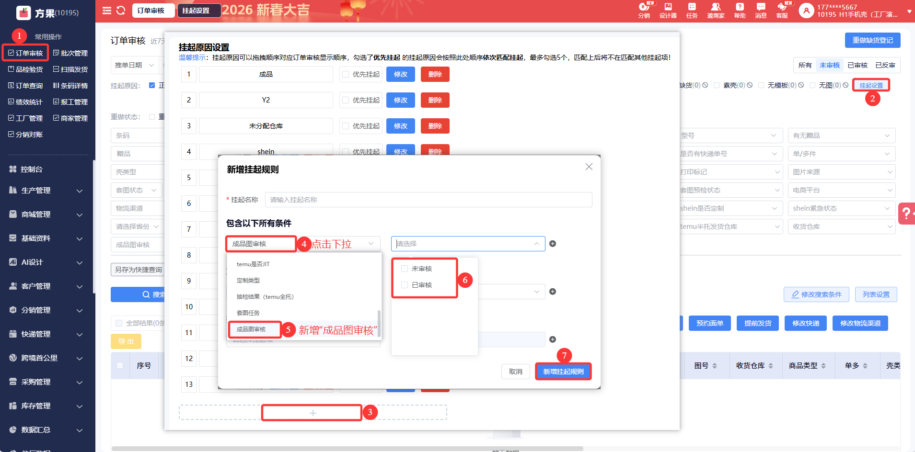This screenshot has height=452, width=915.
Task: Click the red floating question mark icon
Action: [x=906, y=213]
